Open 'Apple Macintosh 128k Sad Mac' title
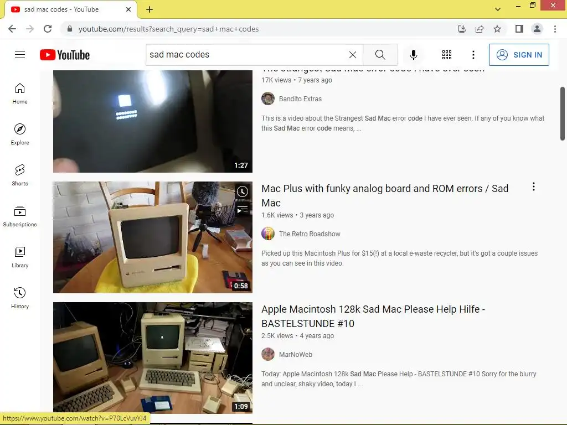Screen dimensions: 567x425 [x=373, y=316]
